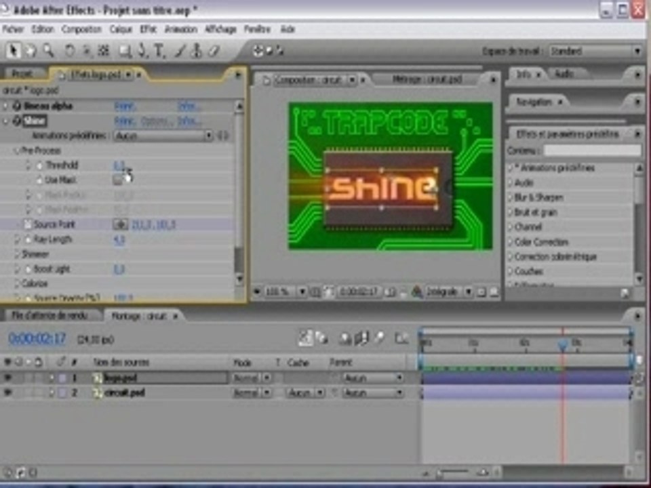Click the frame blending timeline icon

pos(361,339)
